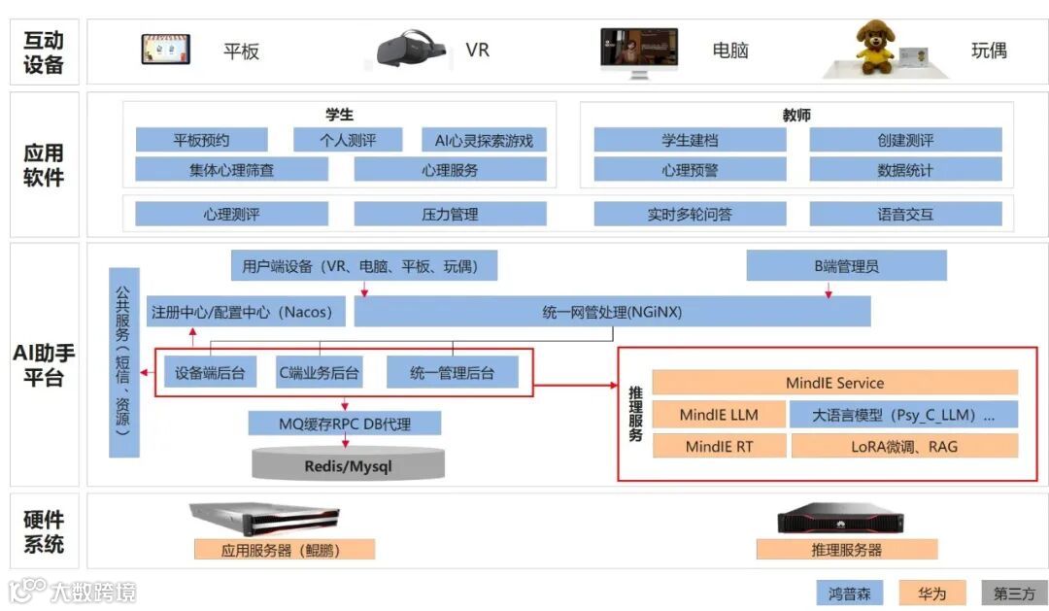
Task: Click the Kunpeng application server image
Action: (265, 519)
